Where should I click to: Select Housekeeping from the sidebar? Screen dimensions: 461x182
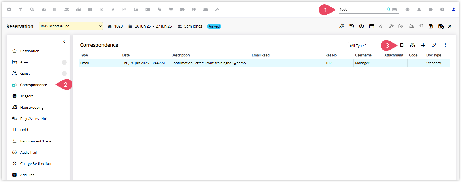tap(32, 107)
